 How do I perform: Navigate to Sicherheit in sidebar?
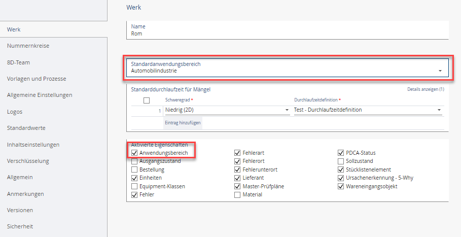pos(20,226)
